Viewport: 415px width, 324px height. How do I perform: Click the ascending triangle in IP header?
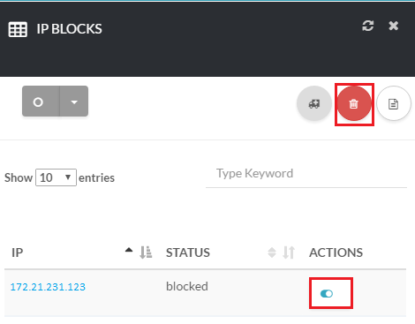pyautogui.click(x=129, y=250)
